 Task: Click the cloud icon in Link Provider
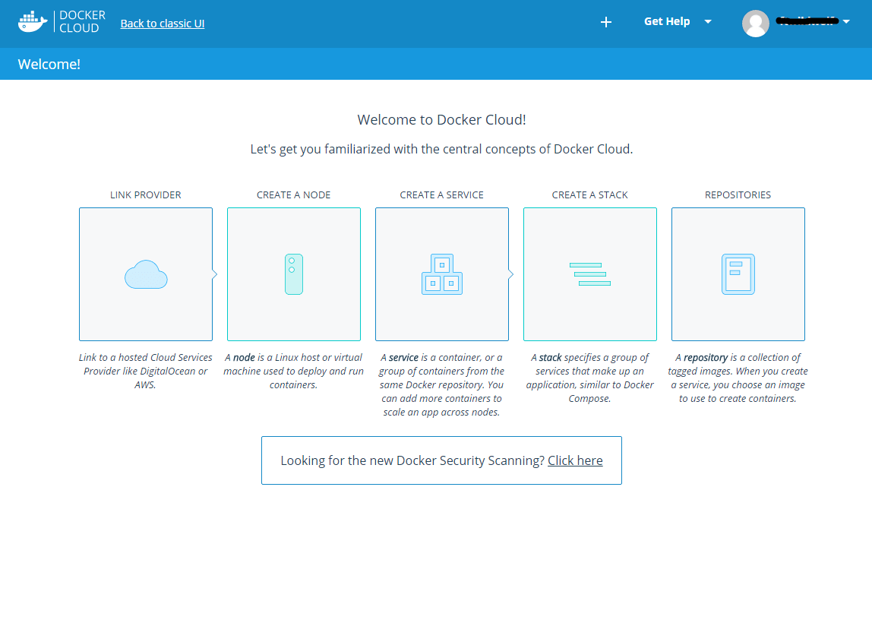pyautogui.click(x=146, y=274)
